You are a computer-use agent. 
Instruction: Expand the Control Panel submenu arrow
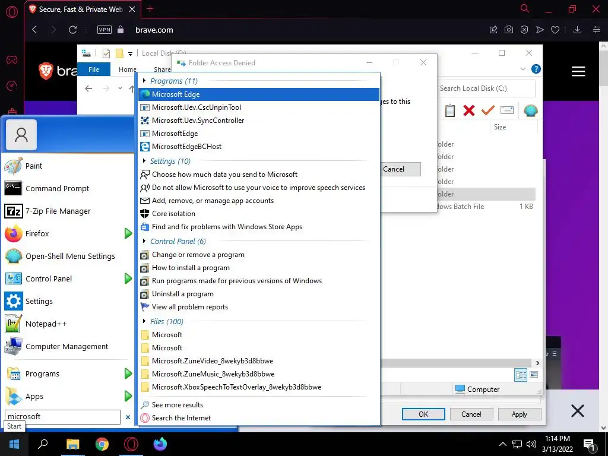tap(128, 278)
